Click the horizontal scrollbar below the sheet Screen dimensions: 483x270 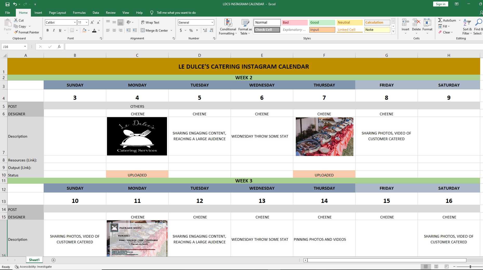pyautogui.click(x=387, y=260)
